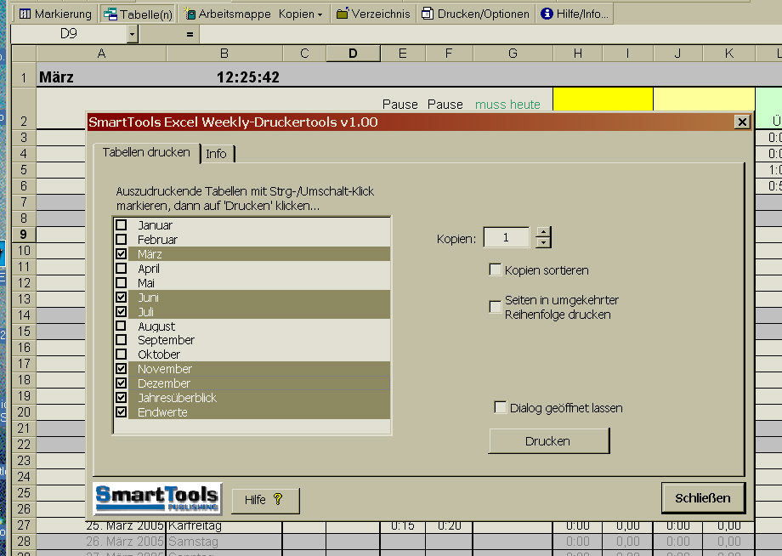The width and height of the screenshot is (782, 556).
Task: Check the Februar checkbox
Action: click(x=122, y=240)
